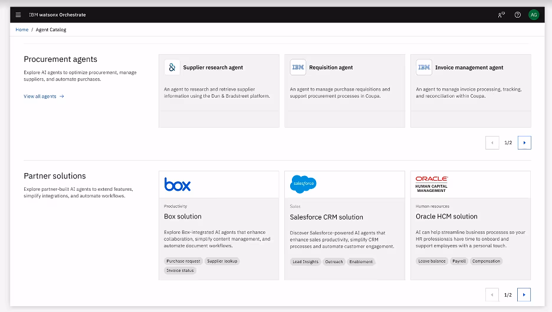Click the help question mark icon

click(518, 15)
